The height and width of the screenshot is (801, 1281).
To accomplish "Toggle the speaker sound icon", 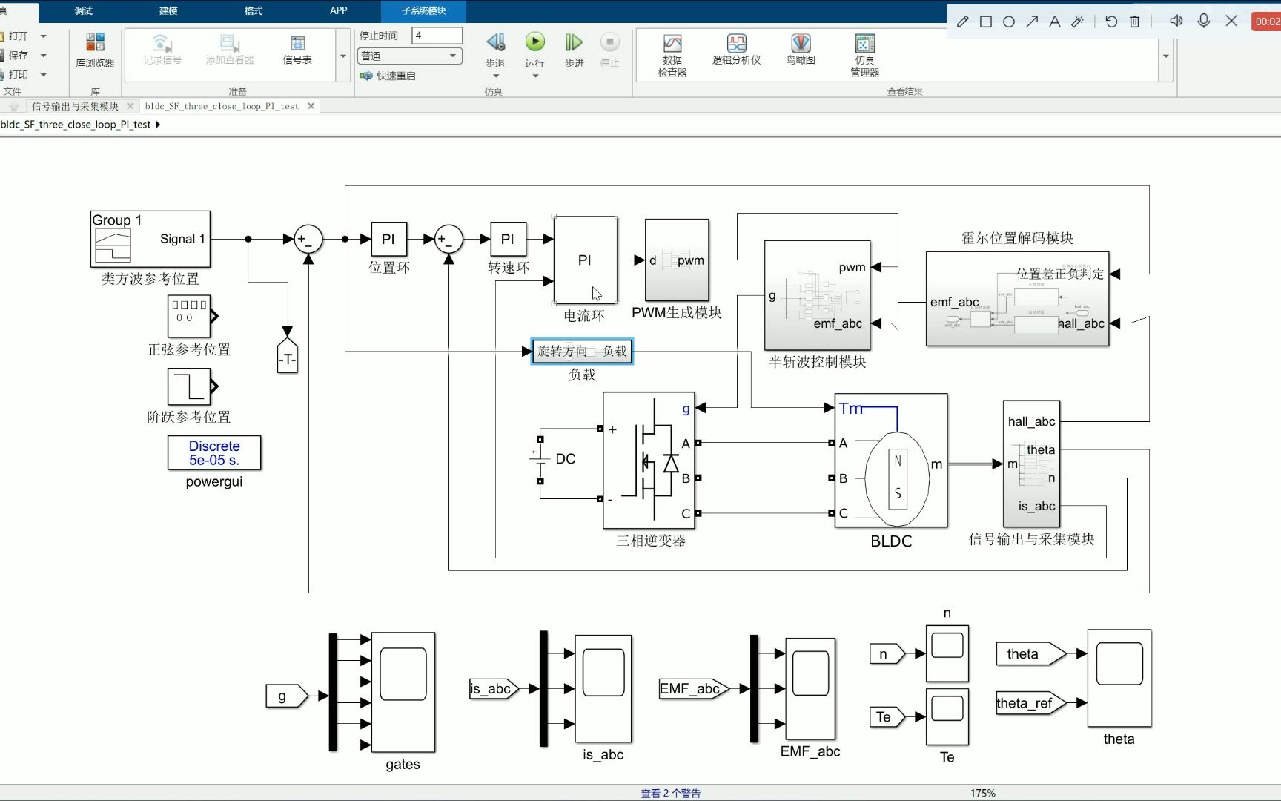I will (1176, 21).
